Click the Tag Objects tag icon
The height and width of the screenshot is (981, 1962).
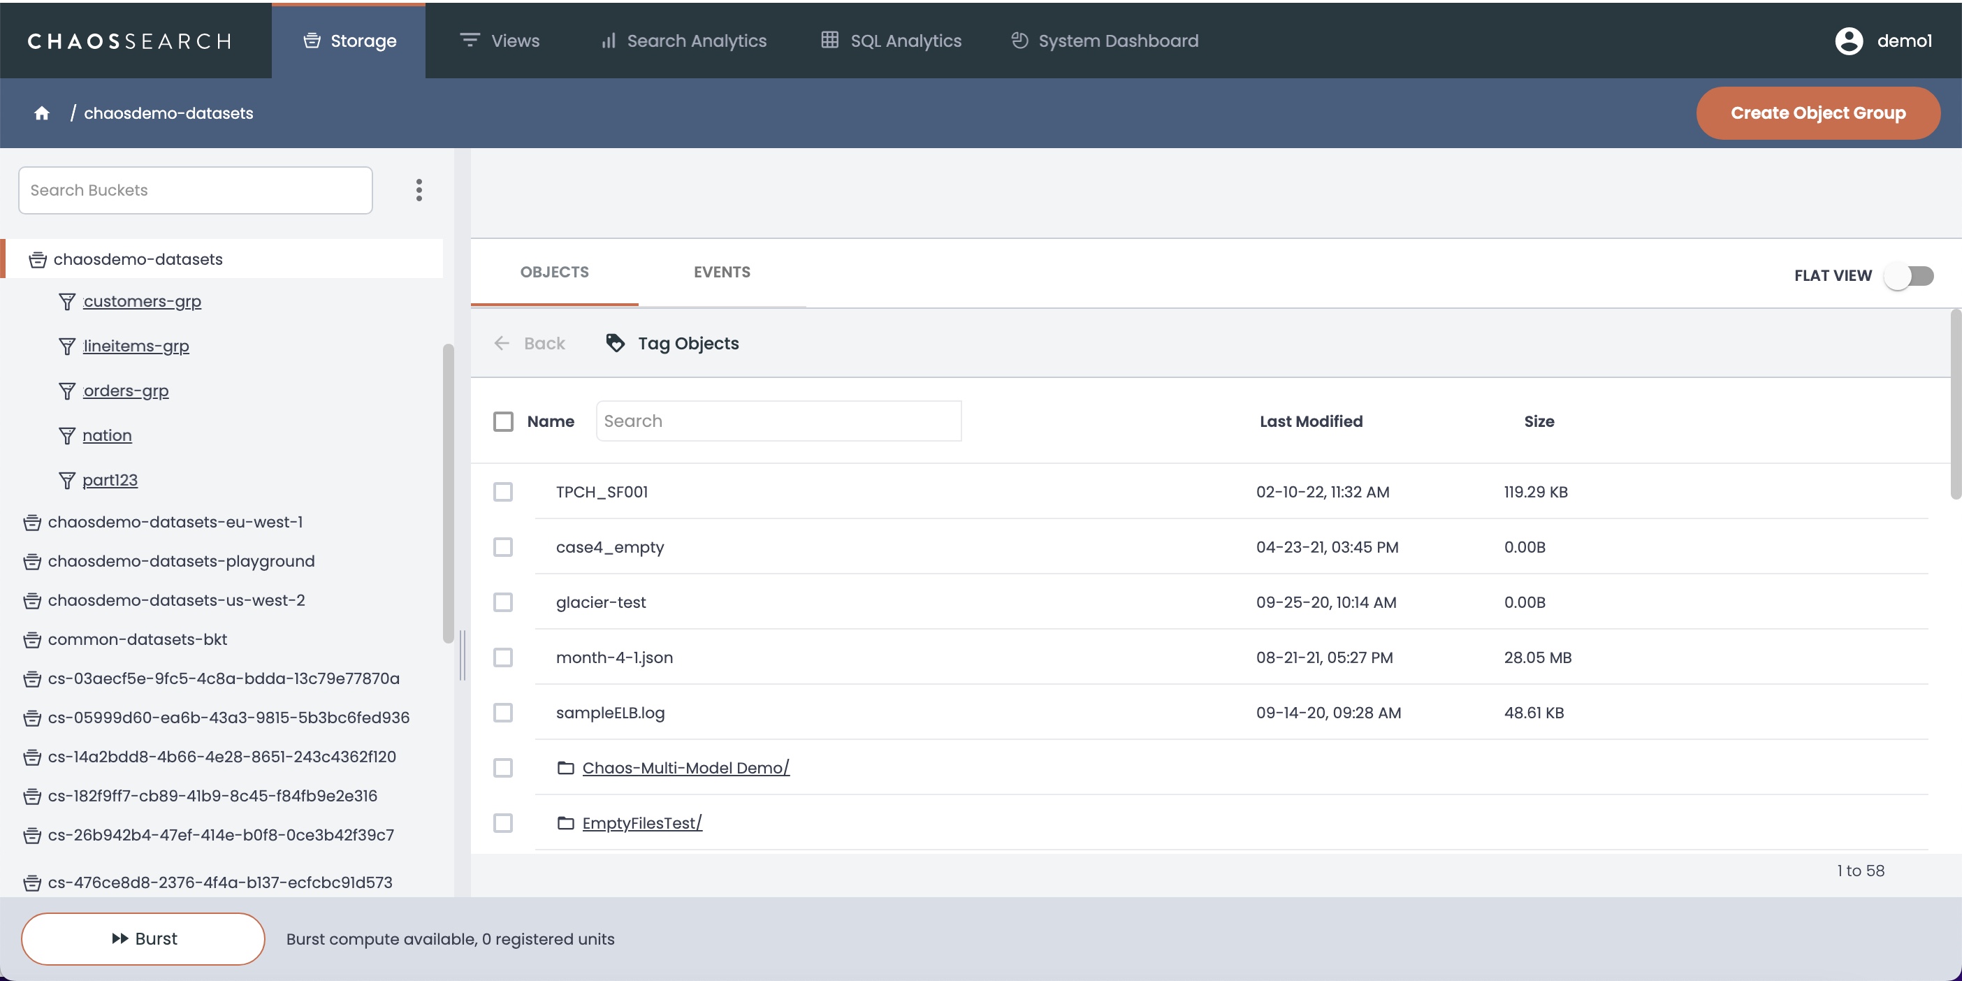pyautogui.click(x=615, y=343)
